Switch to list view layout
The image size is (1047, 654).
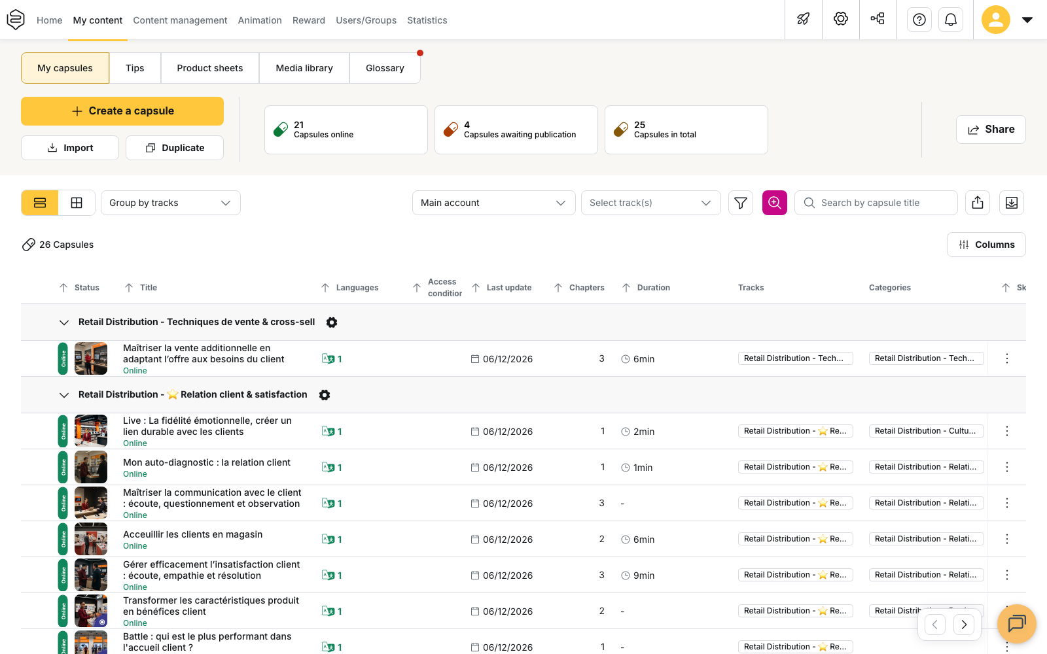pos(40,203)
